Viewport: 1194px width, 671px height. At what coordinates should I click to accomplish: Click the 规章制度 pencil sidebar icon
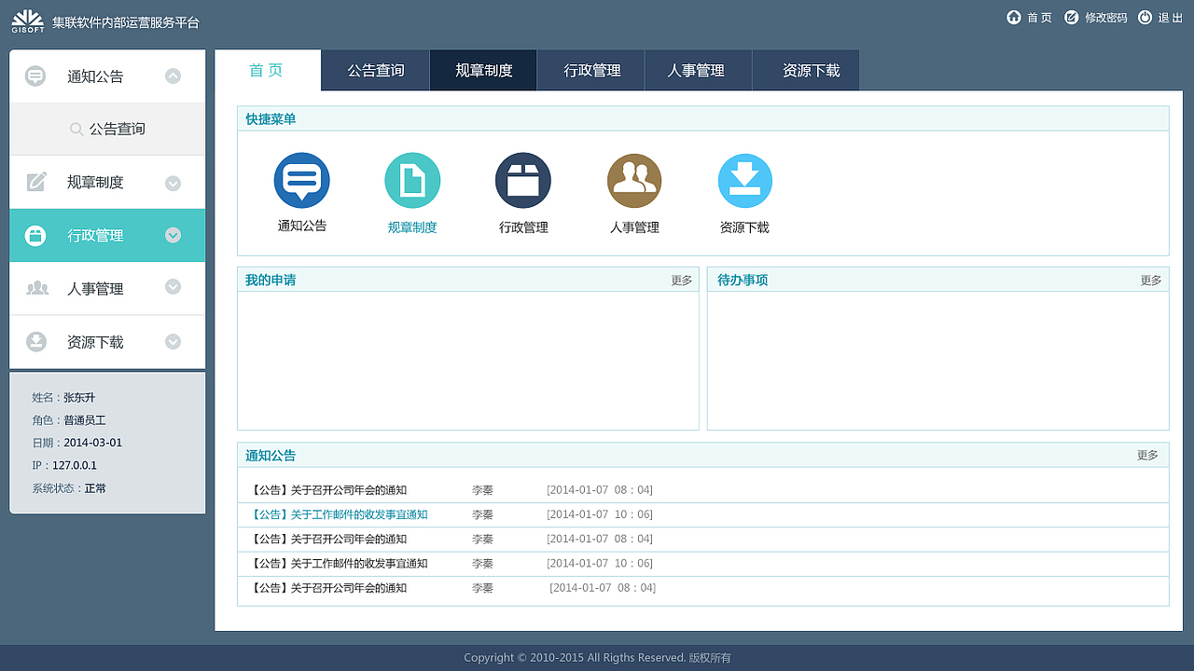pos(36,182)
